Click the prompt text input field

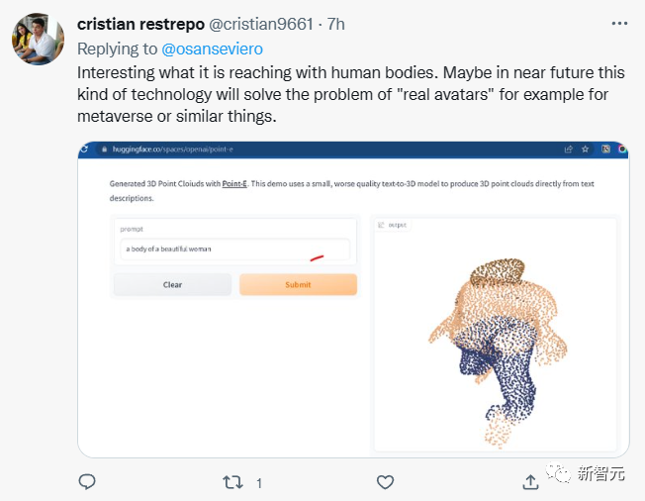(x=234, y=249)
